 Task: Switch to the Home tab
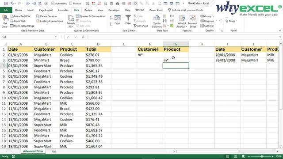(19, 10)
